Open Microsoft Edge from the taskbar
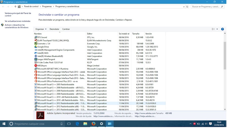 click(x=77, y=124)
